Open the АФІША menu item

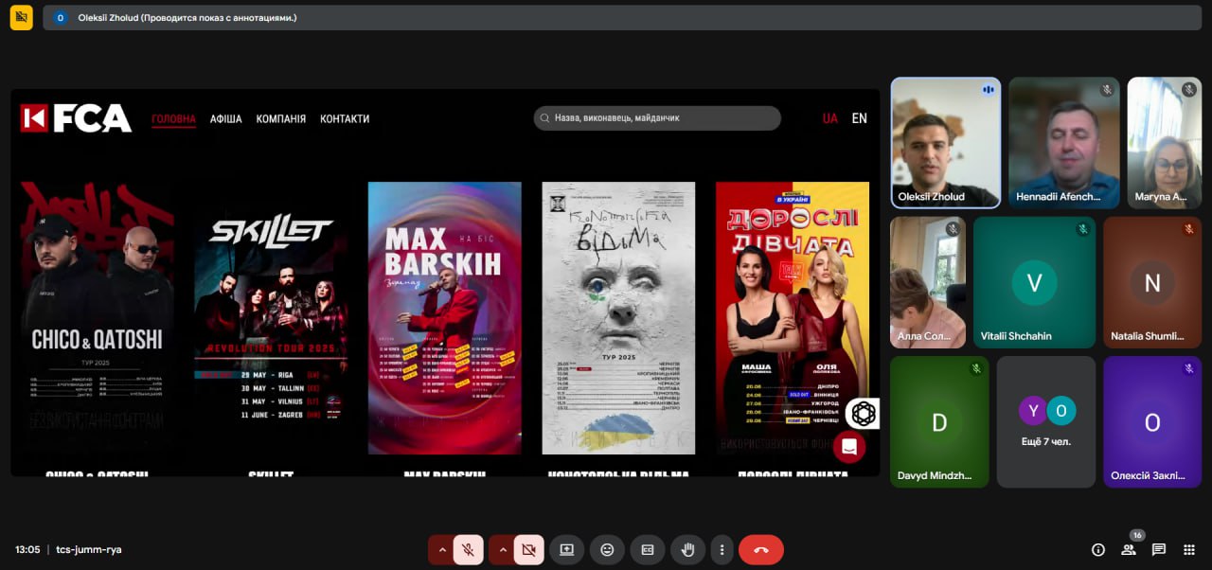click(226, 119)
